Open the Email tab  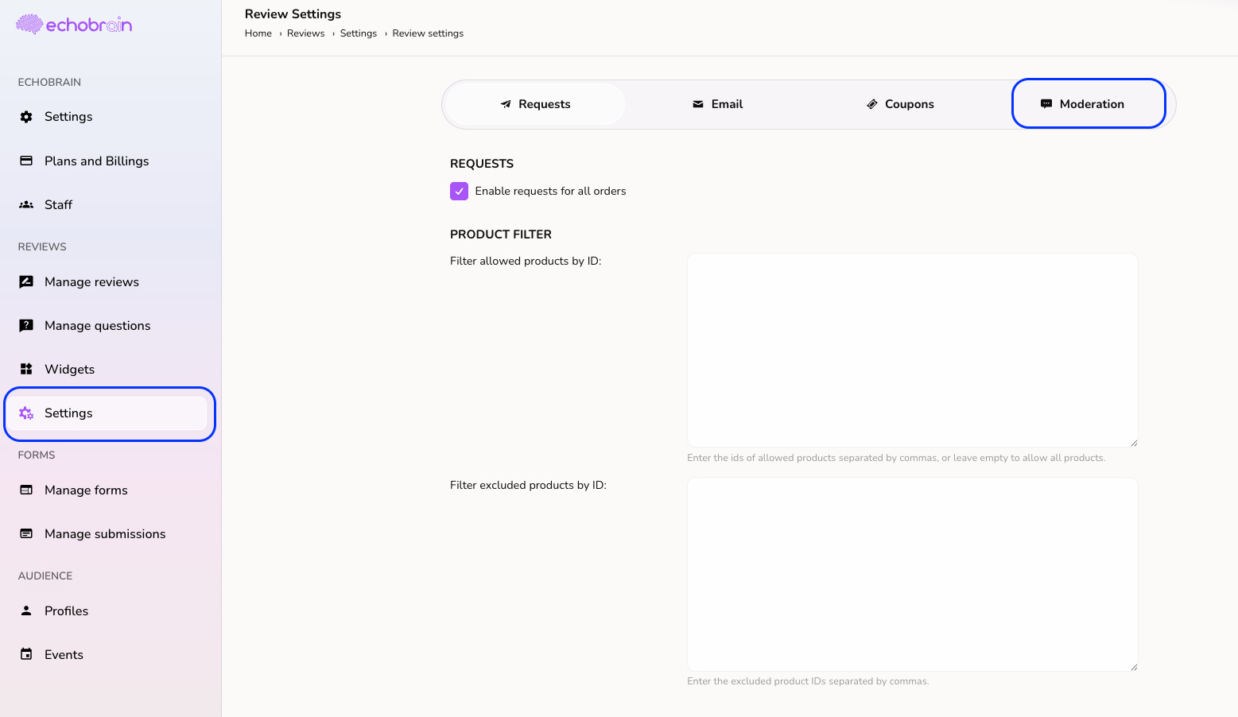point(717,104)
